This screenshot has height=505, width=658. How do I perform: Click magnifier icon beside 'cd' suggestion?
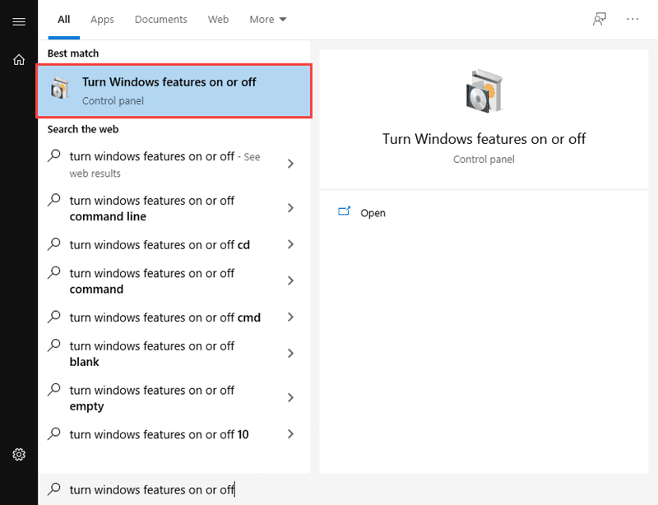click(54, 244)
